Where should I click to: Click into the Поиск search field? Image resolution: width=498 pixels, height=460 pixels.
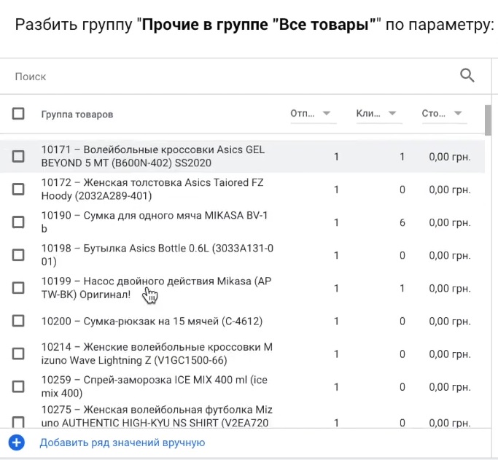pyautogui.click(x=235, y=77)
